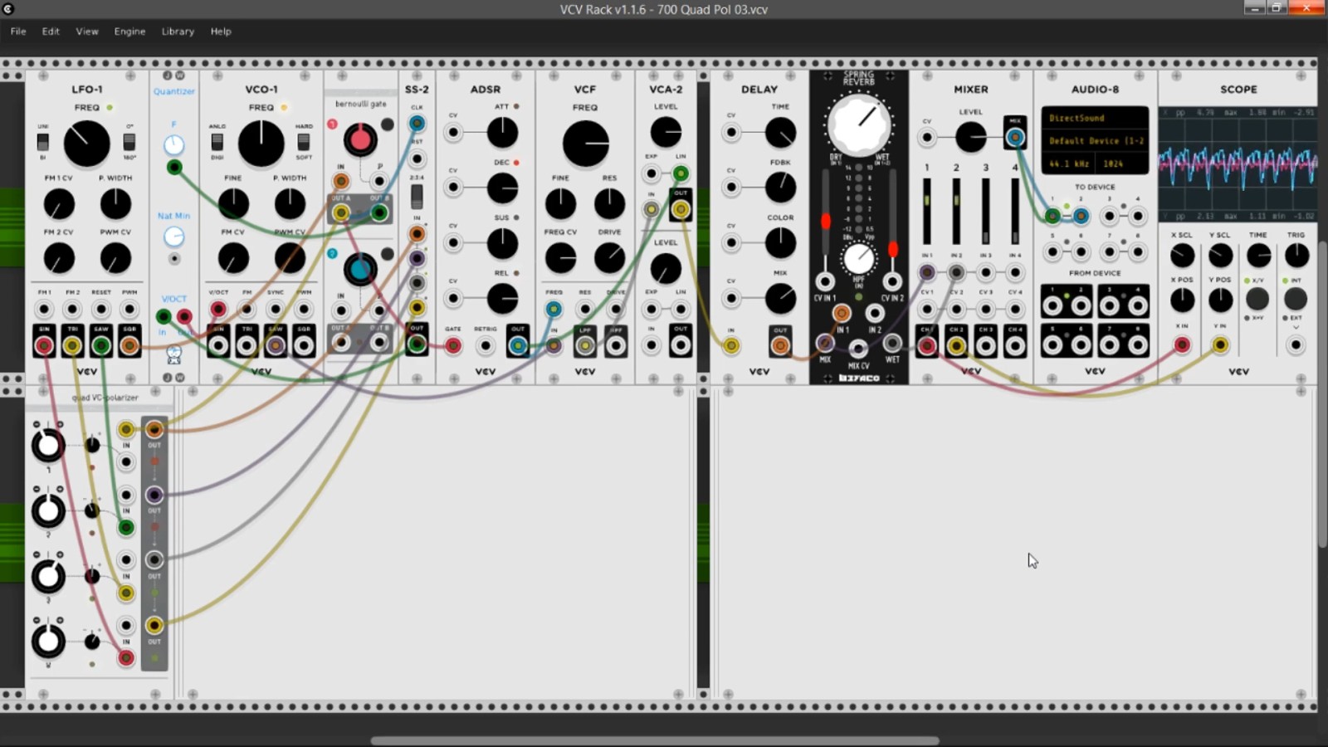Toggle the LFO-1 0°/180° phase switch
1328x747 pixels.
pyautogui.click(x=129, y=141)
